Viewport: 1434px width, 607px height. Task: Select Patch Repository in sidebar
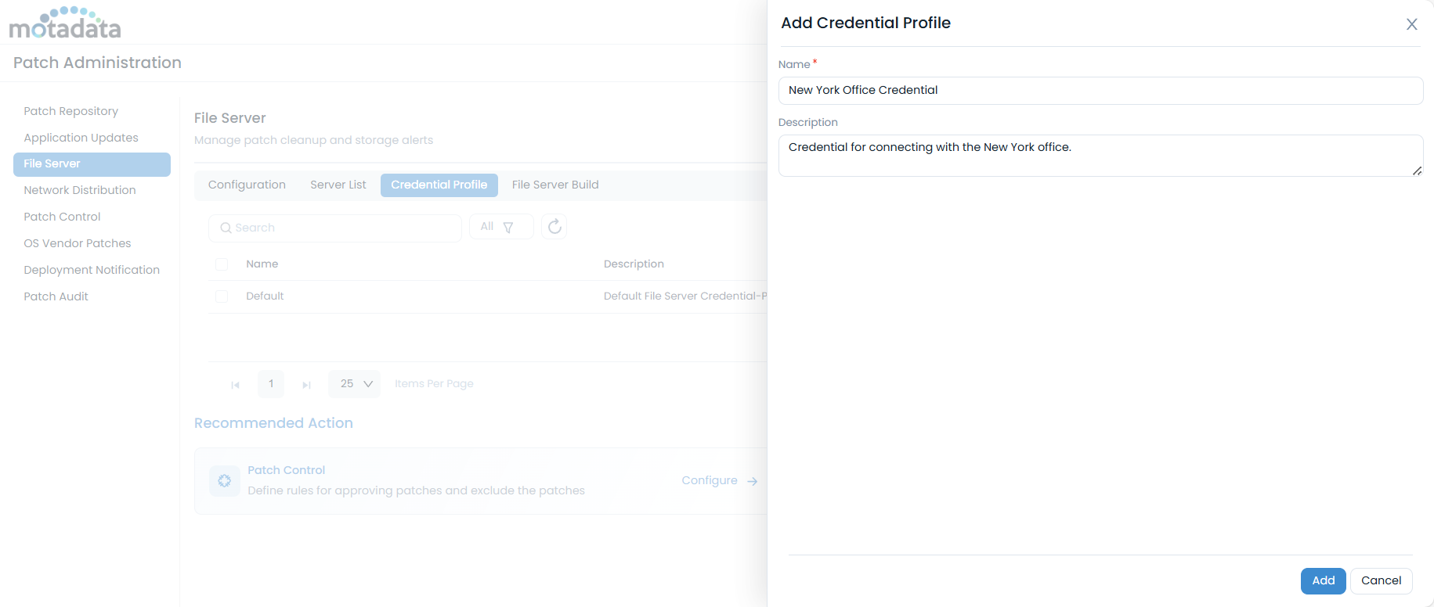pos(71,111)
